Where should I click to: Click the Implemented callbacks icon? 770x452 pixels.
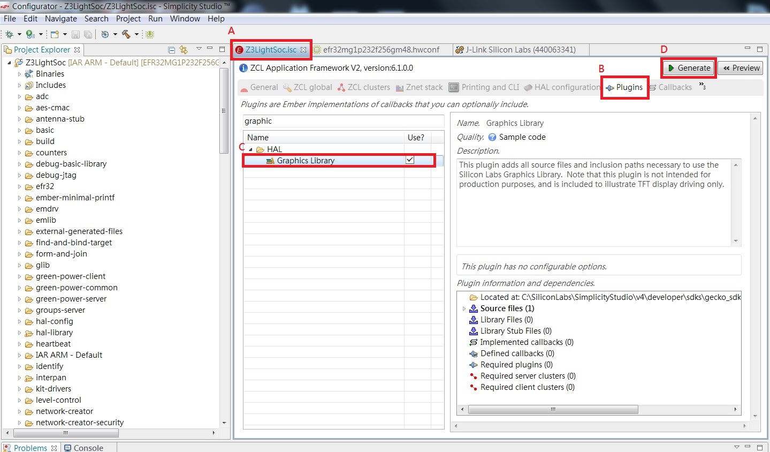click(474, 342)
